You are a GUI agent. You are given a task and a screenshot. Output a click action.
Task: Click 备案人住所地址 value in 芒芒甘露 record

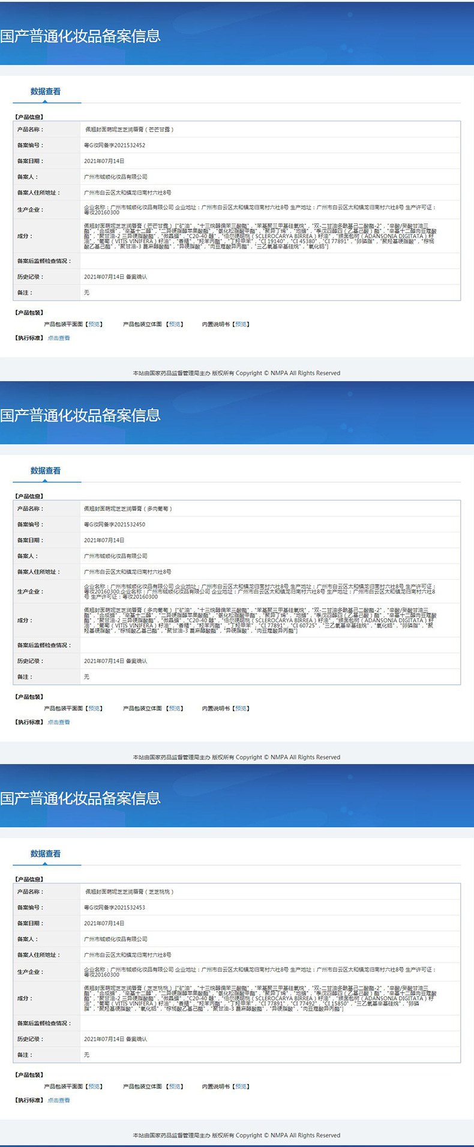click(x=128, y=193)
